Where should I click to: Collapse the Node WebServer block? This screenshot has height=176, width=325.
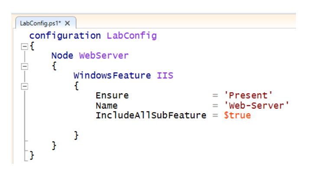(x=25, y=67)
